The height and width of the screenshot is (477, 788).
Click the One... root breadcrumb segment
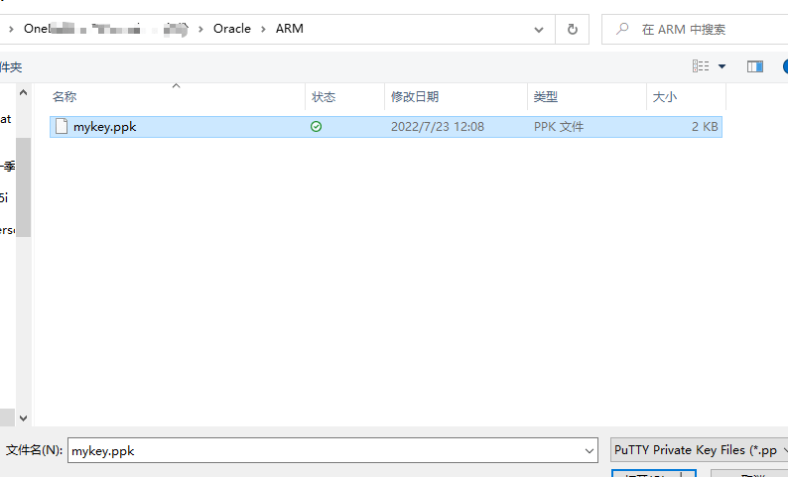[105, 29]
